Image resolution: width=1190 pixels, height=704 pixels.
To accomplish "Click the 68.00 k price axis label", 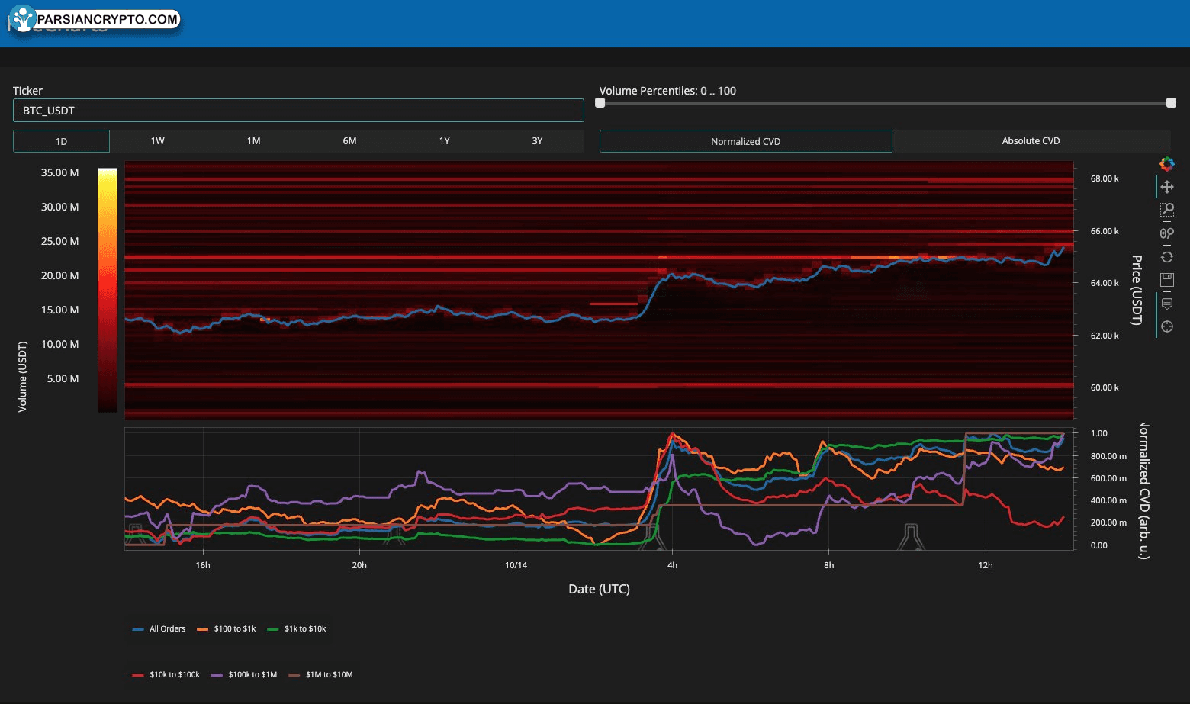I will click(1105, 178).
